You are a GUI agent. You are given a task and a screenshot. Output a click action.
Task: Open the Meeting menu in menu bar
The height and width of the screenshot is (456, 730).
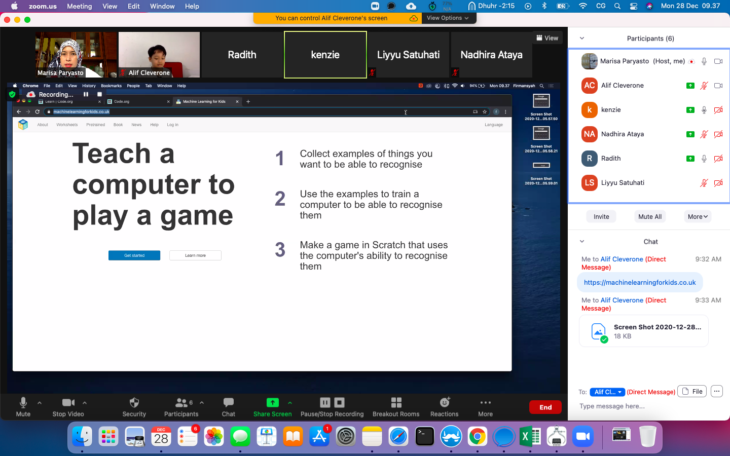click(80, 6)
